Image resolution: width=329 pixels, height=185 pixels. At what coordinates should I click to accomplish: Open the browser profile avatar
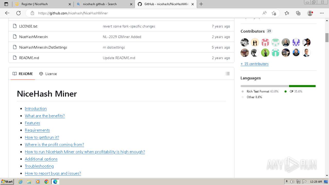310,13
